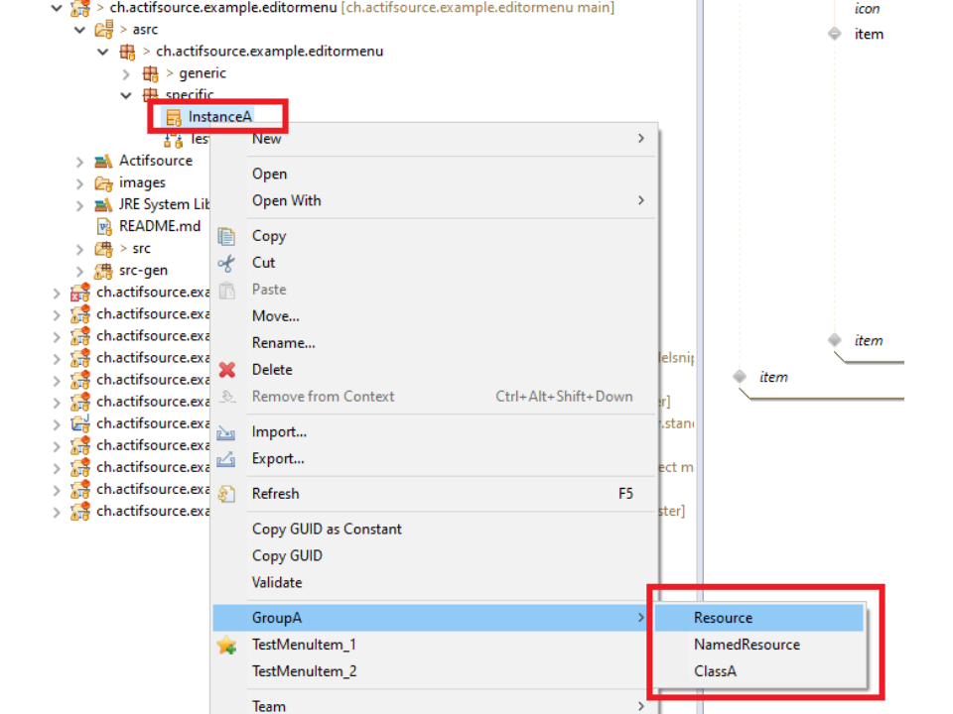Select the images folder in tree
953x714 pixels.
tap(142, 182)
